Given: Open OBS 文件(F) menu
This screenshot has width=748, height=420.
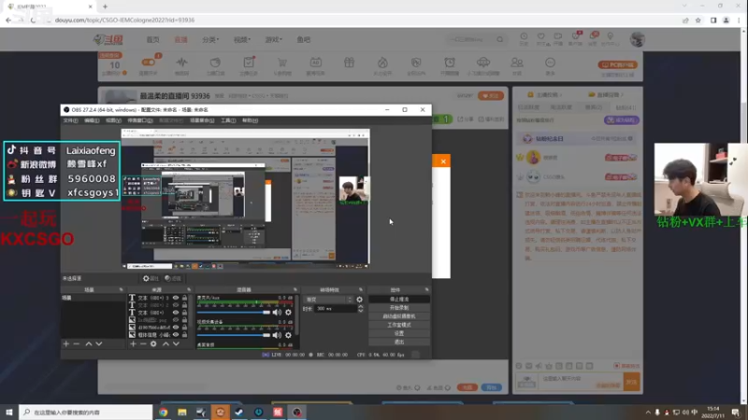Looking at the screenshot, I should tap(70, 121).
